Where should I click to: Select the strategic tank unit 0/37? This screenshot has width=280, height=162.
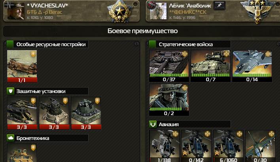pos(169,66)
